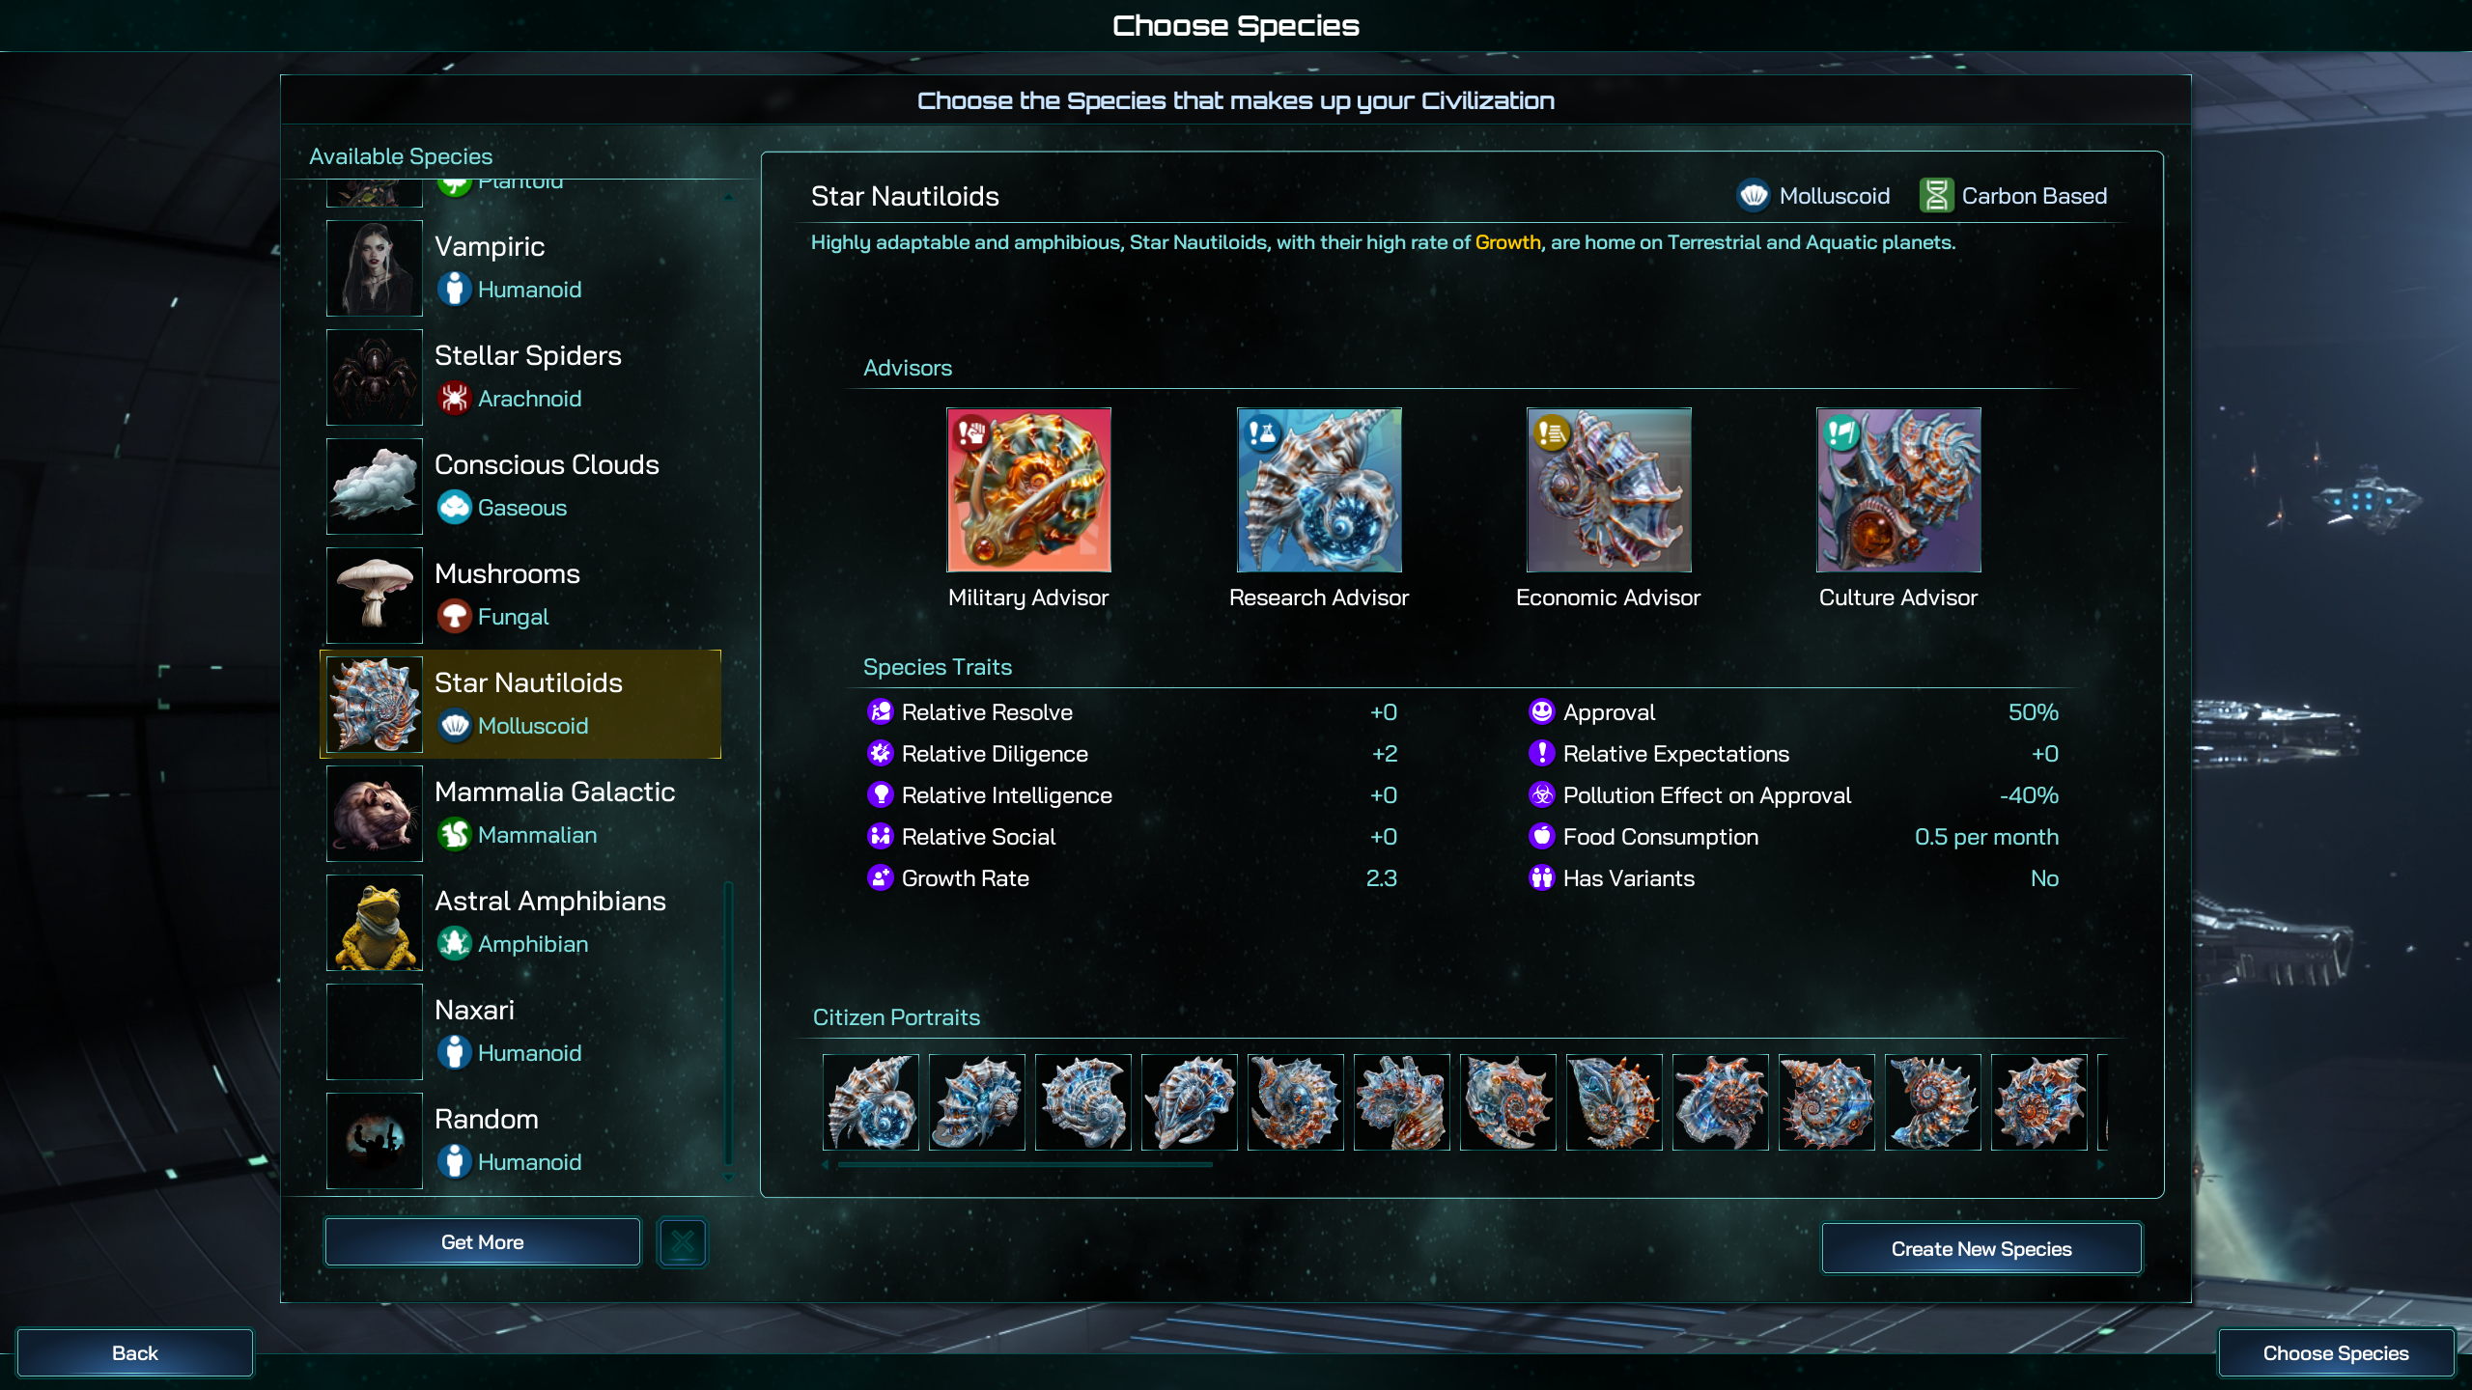Click the Growth Rate trait icon

pyautogui.click(x=880, y=877)
